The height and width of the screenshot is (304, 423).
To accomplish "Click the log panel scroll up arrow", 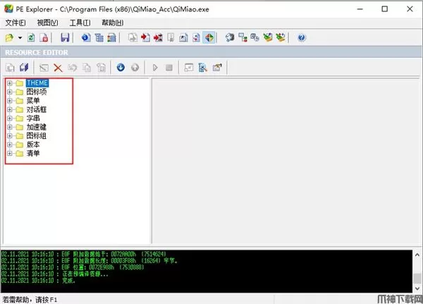I will point(417,255).
